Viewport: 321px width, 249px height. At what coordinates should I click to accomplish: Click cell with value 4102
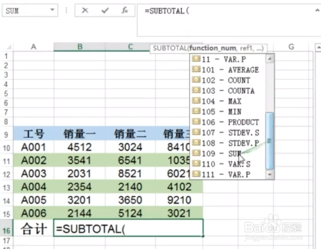(x=179, y=187)
